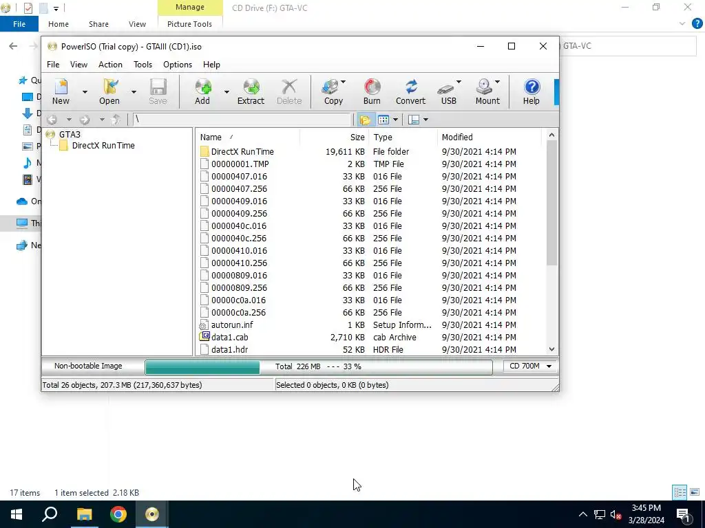Click the Add files toolbar icon
The height and width of the screenshot is (528, 705).
(202, 91)
